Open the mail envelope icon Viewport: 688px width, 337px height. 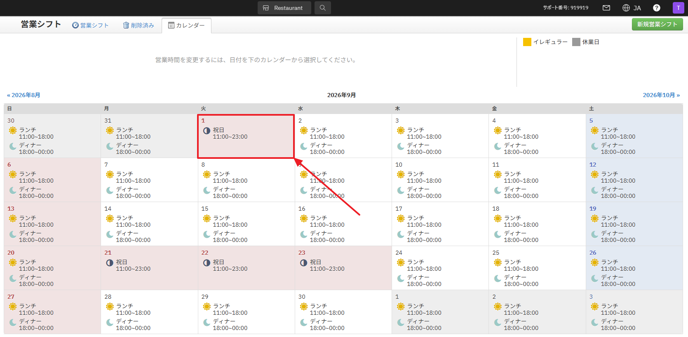(x=606, y=8)
